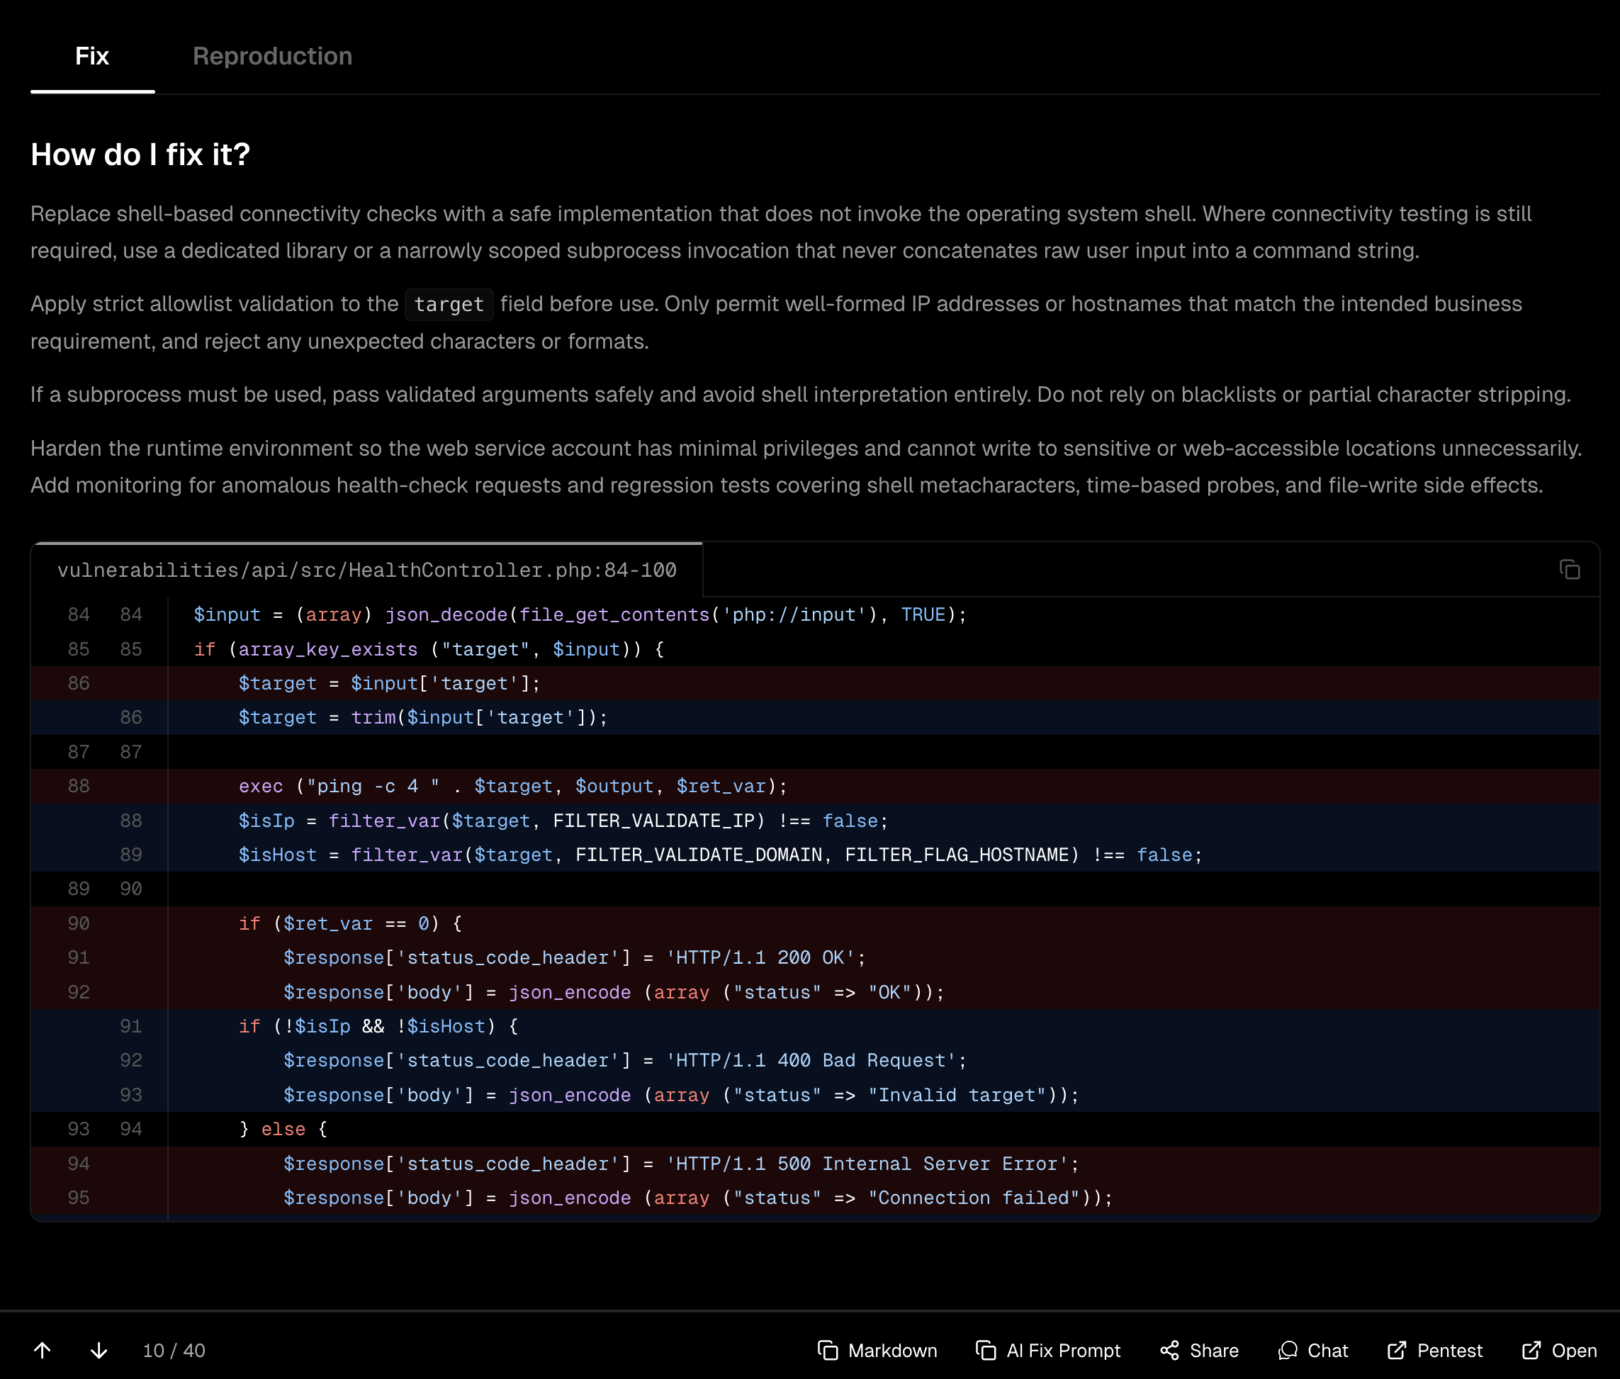Click the array_key_exists "target" line

click(x=816, y=649)
